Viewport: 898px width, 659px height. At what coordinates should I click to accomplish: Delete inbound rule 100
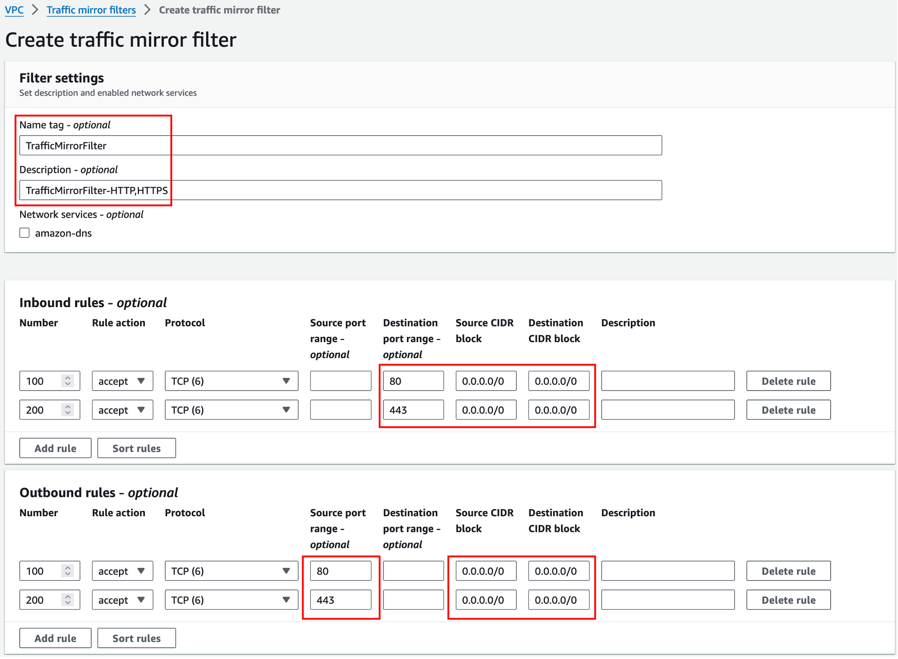[x=788, y=381]
